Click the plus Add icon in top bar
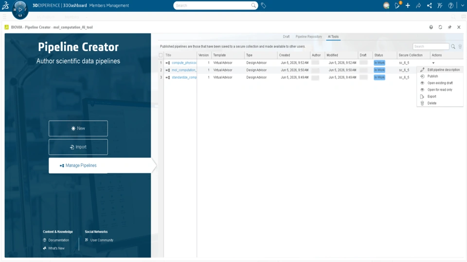The height and width of the screenshot is (262, 467). (x=408, y=5)
